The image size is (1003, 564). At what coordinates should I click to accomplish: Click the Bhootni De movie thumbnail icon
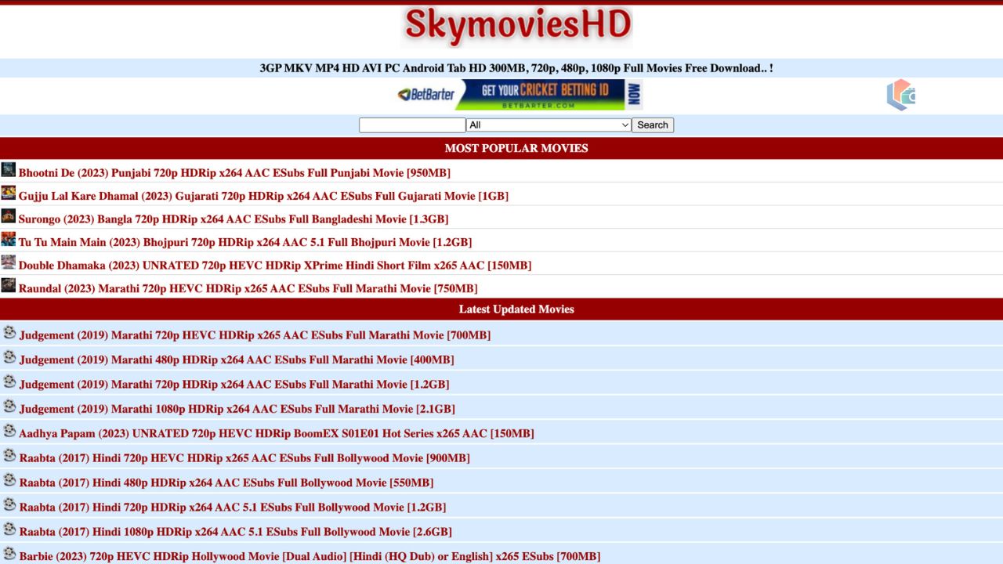pyautogui.click(x=9, y=170)
